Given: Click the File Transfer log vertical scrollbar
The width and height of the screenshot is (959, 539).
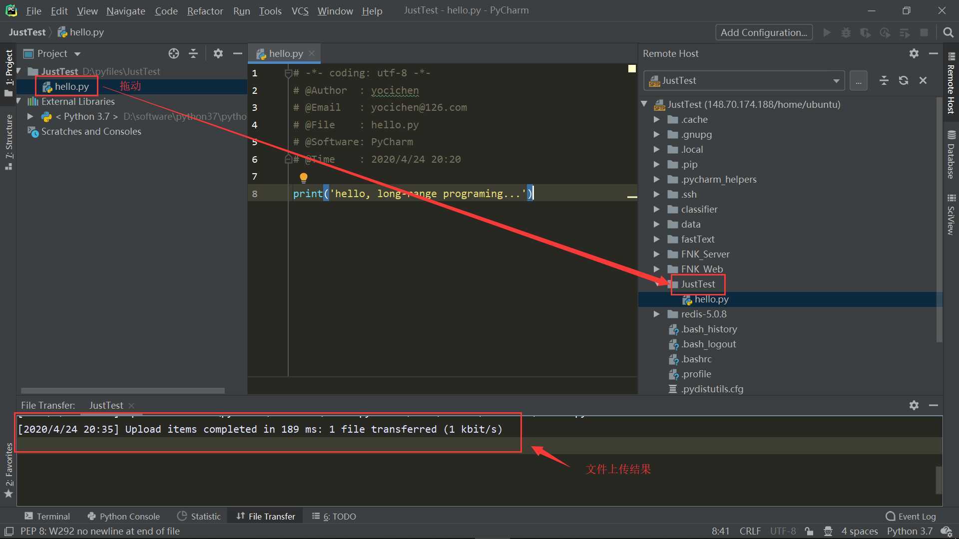Looking at the screenshot, I should [939, 480].
